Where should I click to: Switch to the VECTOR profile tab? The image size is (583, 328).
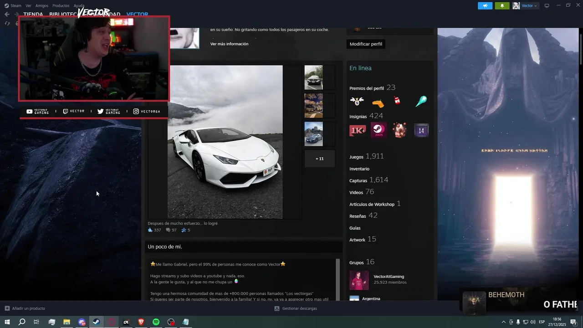point(137,14)
